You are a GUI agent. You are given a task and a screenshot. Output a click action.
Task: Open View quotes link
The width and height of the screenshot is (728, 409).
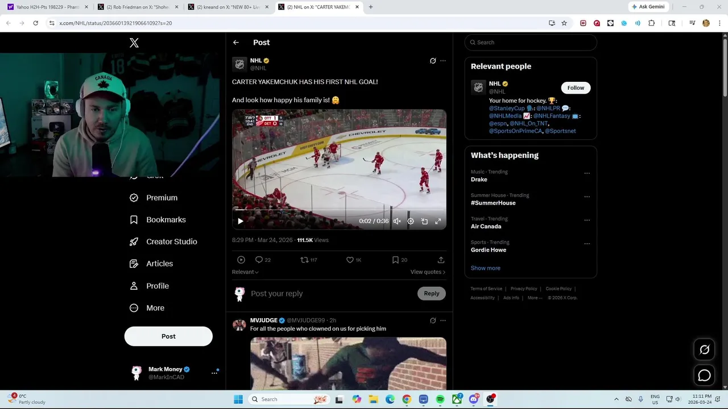[x=428, y=272]
